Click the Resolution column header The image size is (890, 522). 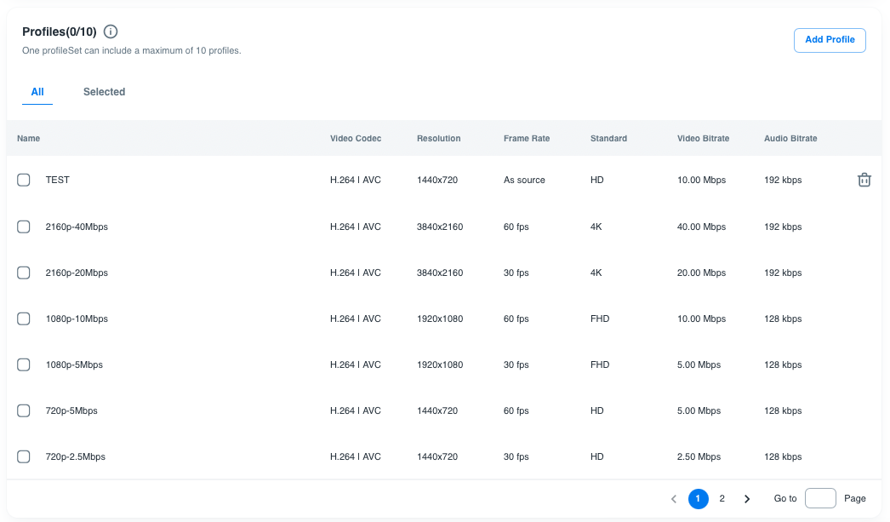pos(438,138)
